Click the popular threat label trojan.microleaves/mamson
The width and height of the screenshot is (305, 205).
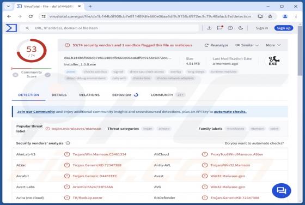pos(76,129)
